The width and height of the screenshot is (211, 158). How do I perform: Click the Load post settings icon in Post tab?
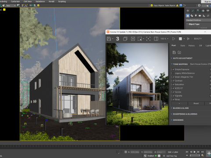click(179, 52)
